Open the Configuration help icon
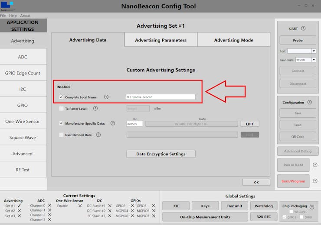This screenshot has height=225, width=321. [310, 102]
